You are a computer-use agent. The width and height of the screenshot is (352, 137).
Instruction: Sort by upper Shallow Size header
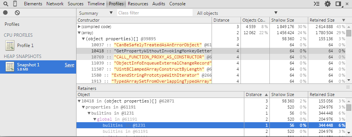[x=289, y=20]
